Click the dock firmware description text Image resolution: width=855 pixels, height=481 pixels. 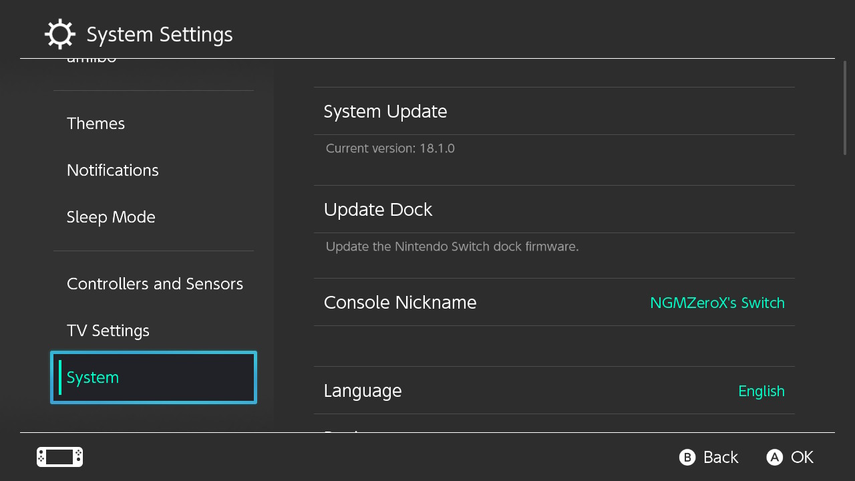click(452, 247)
